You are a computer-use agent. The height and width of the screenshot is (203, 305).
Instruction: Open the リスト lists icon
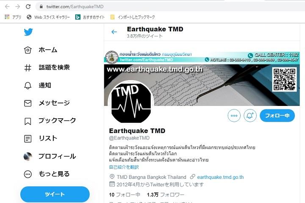point(28,139)
